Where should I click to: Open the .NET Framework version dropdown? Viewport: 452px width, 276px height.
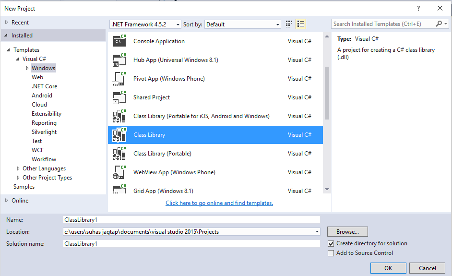(145, 24)
